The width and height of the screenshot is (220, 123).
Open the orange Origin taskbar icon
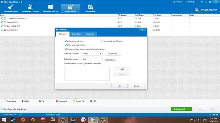[23, 120]
